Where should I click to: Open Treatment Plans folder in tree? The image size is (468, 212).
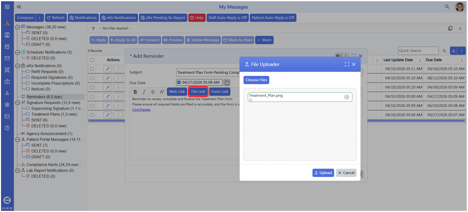(x=54, y=114)
